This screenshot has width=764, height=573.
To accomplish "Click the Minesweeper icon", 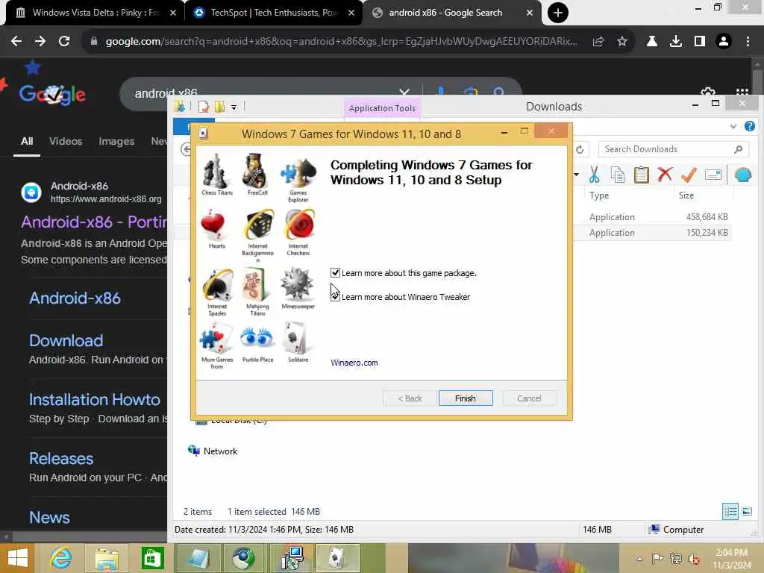I will click(x=298, y=284).
